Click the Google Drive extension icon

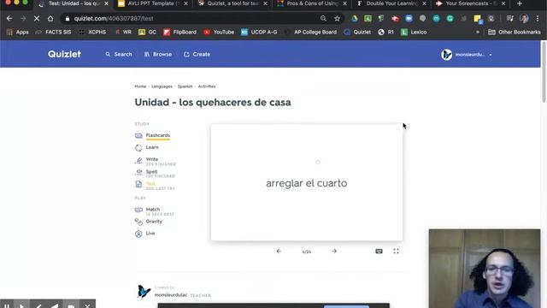355,19
